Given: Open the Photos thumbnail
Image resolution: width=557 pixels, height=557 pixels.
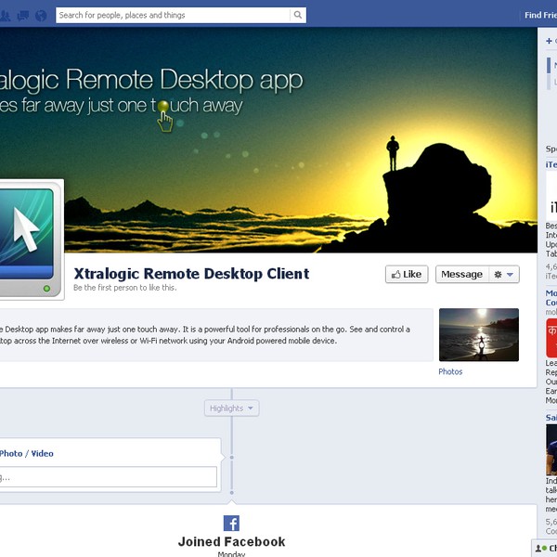Looking at the screenshot, I should tap(478, 334).
